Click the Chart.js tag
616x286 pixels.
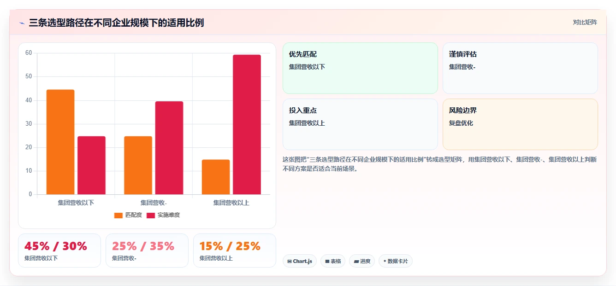click(x=300, y=261)
